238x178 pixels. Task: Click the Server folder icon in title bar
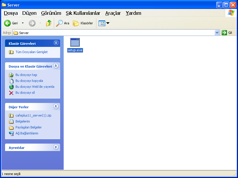tap(4, 5)
